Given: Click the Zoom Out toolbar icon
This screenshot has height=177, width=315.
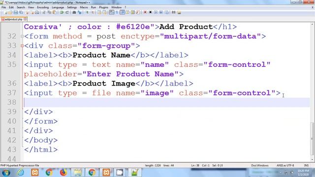Looking at the screenshot, I should pos(92,12).
